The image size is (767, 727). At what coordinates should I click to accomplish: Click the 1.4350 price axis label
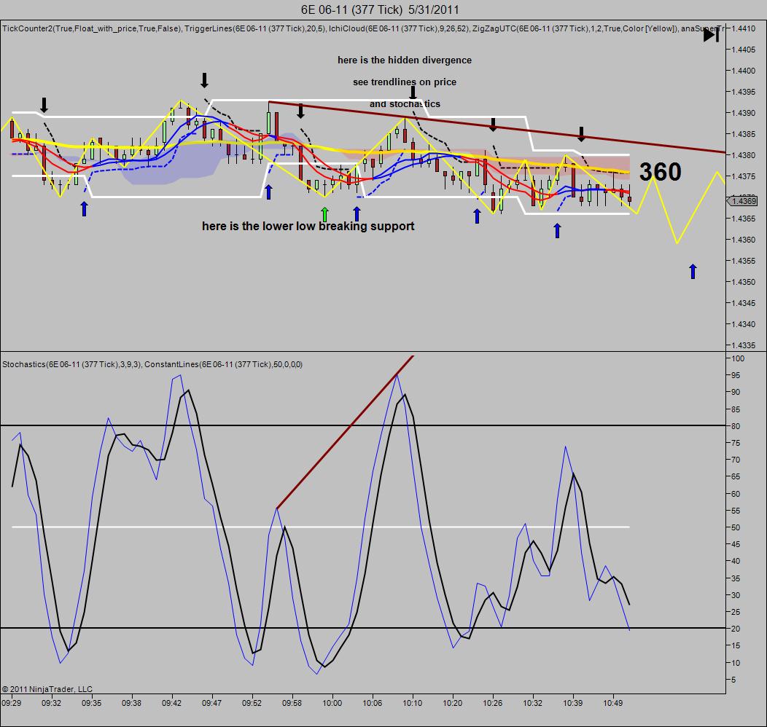click(744, 281)
